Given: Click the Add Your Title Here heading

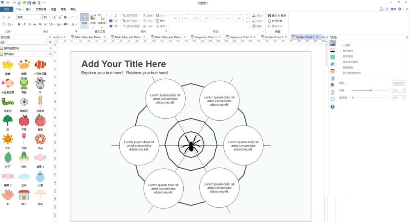Looking at the screenshot, I should pyautogui.click(x=124, y=64).
